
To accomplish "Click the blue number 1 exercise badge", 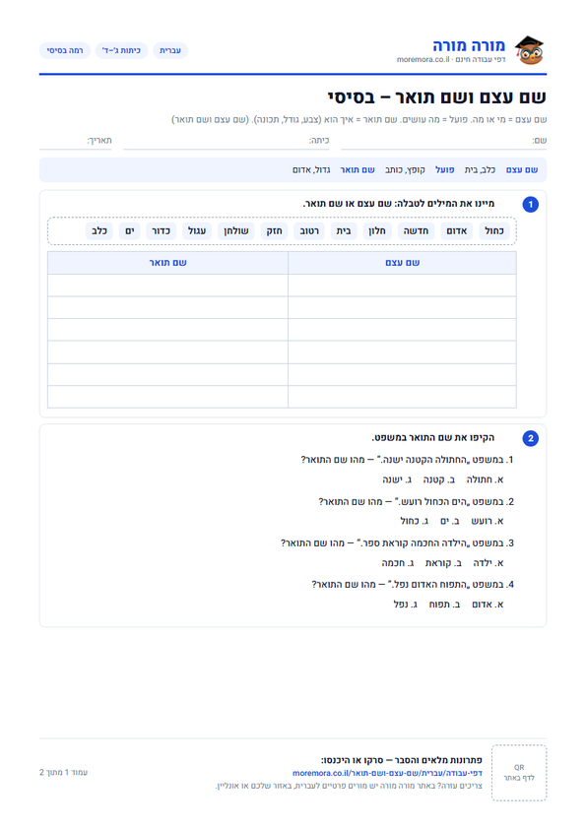I will click(x=531, y=204).
